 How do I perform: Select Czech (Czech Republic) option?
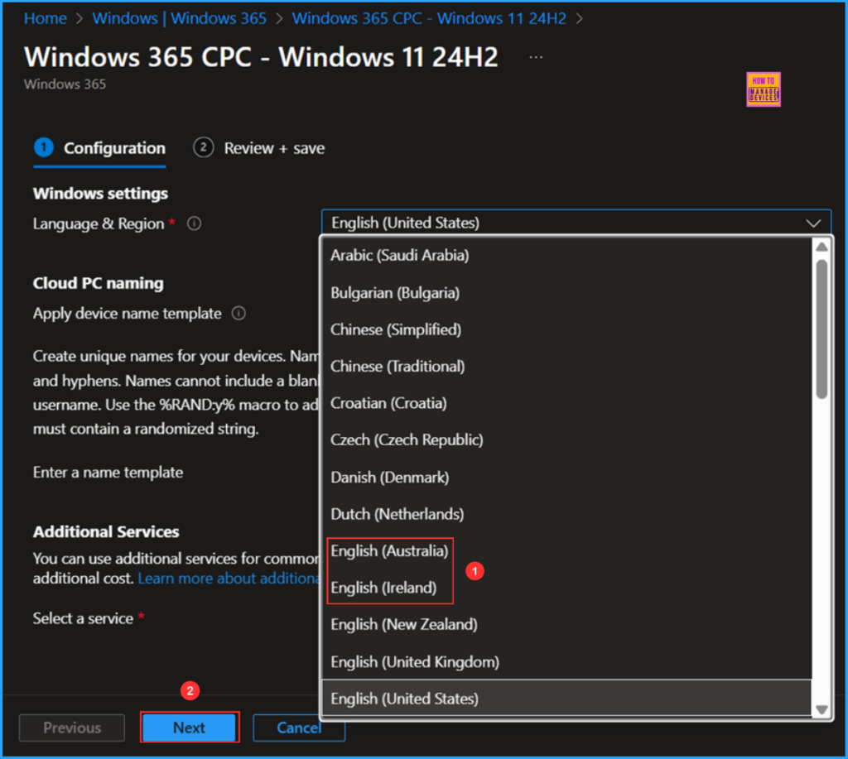(566, 440)
